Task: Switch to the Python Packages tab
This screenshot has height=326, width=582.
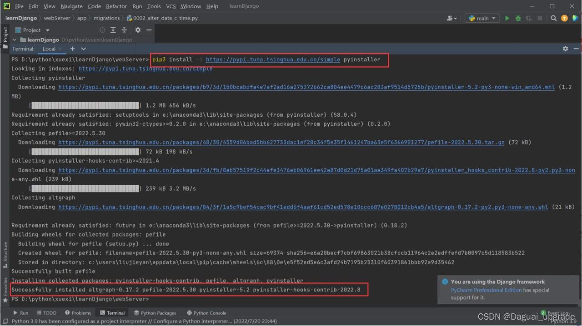Action: coord(155,313)
